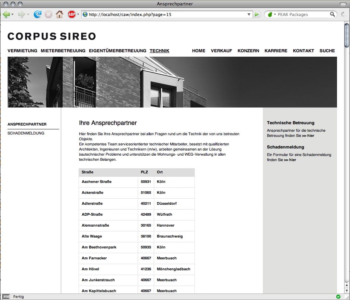Click the green checkmark status bar icon

[338, 297]
